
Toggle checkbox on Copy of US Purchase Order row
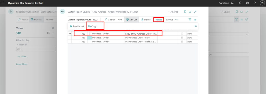click(x=182, y=34)
